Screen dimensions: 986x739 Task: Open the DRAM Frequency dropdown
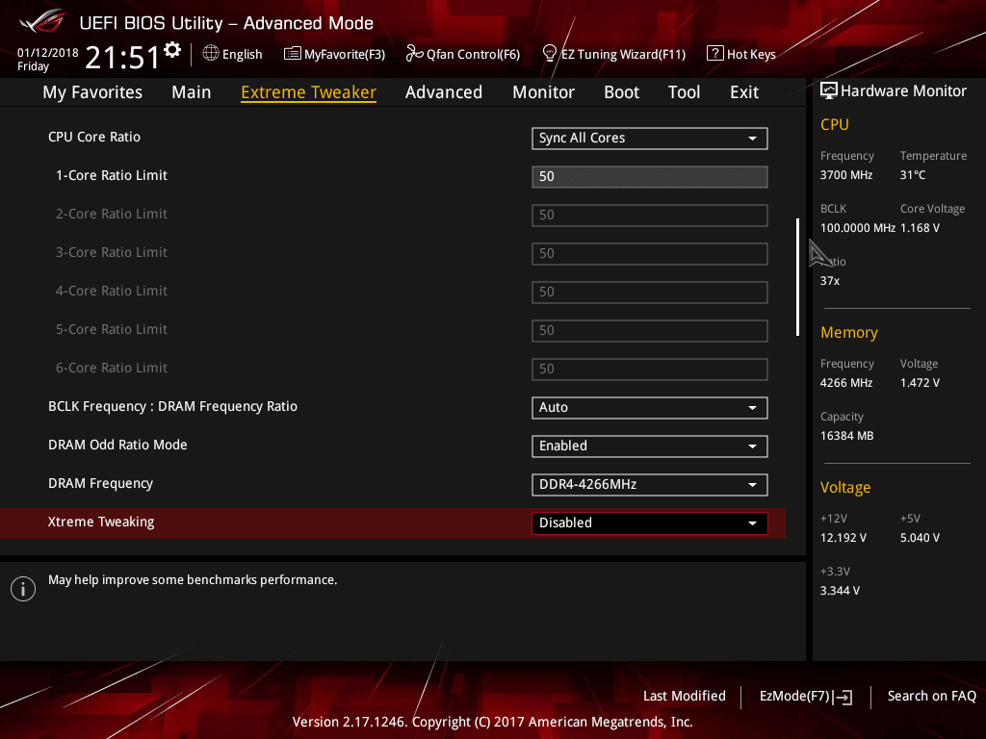coord(650,485)
